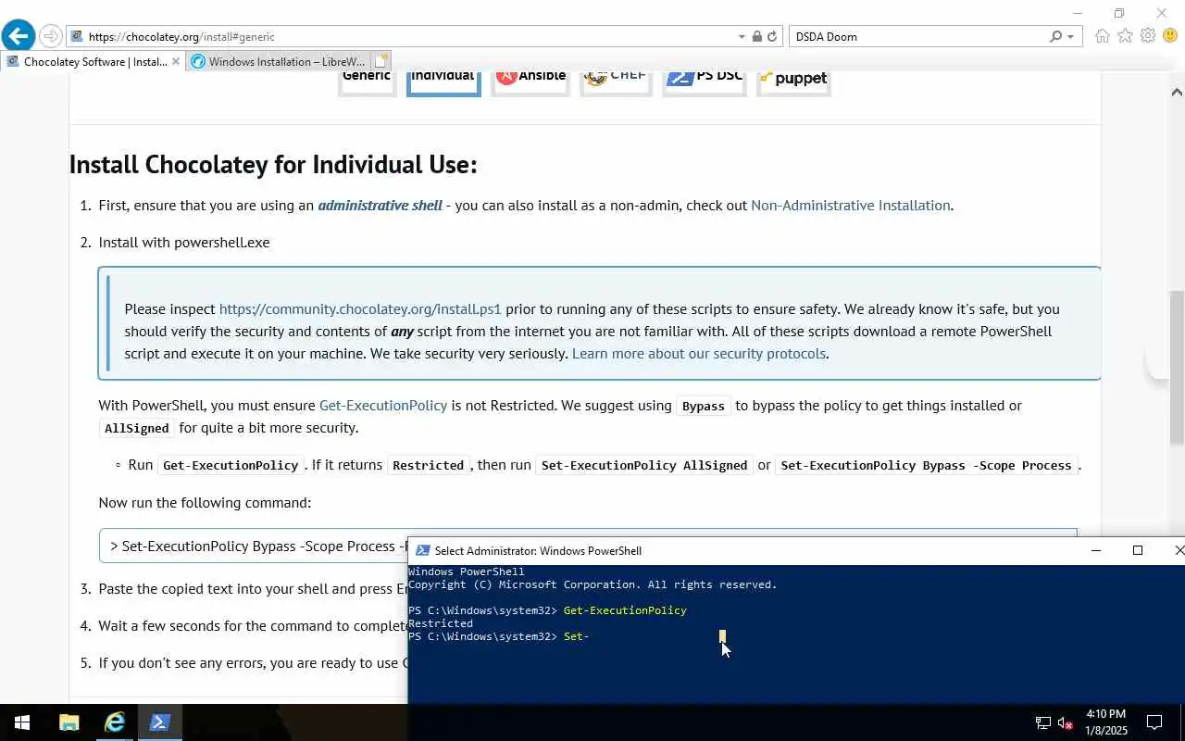Click the Restricted output line in PowerShell
Image resolution: width=1185 pixels, height=741 pixels.
coord(441,623)
